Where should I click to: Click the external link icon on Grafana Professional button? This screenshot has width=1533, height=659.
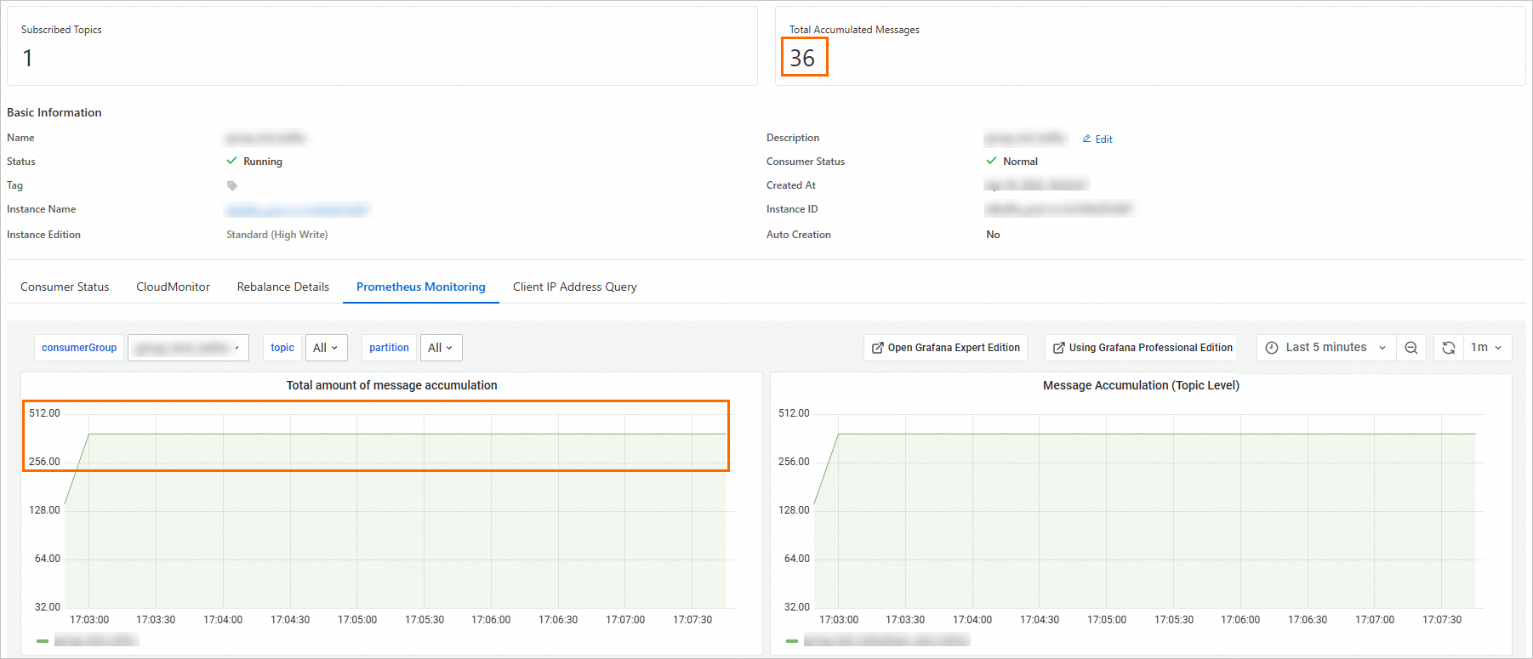(x=1059, y=348)
